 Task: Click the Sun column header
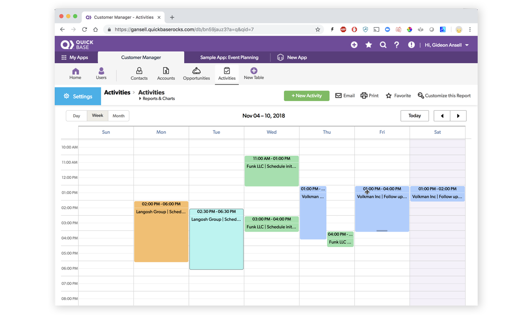[x=106, y=132]
